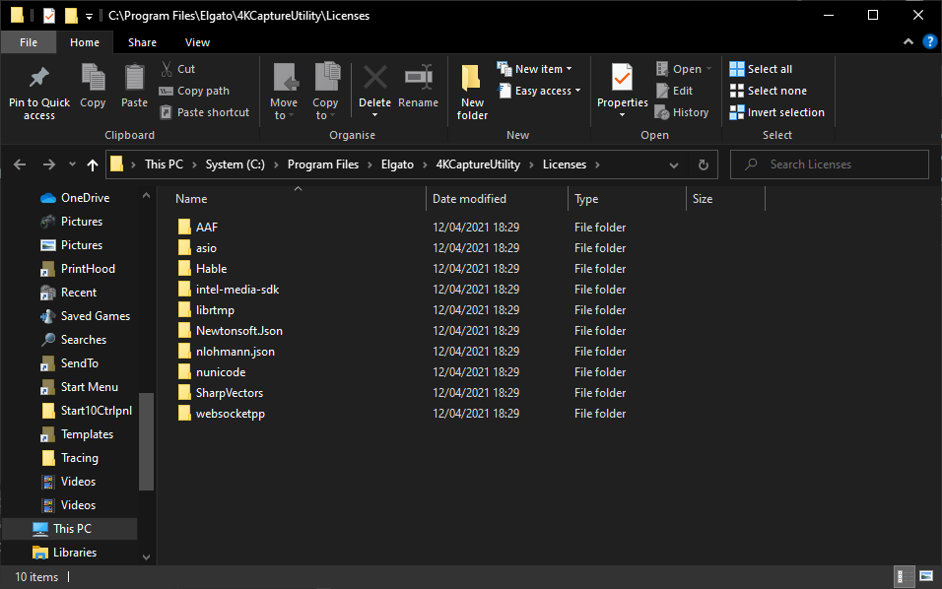This screenshot has height=589, width=942.
Task: Click Invert selection in Select group
Action: [776, 112]
